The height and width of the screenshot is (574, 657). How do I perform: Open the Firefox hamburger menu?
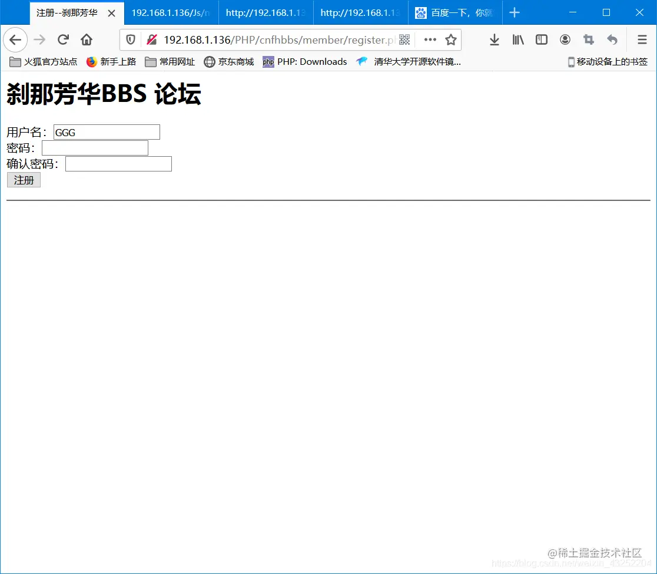pos(642,40)
